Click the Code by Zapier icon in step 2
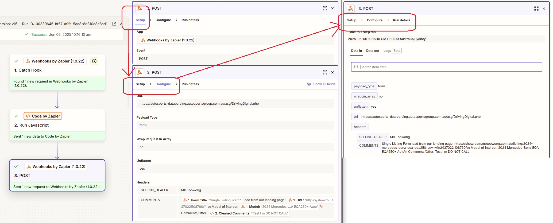Screen dimensions: 553x223 (x=28, y=116)
